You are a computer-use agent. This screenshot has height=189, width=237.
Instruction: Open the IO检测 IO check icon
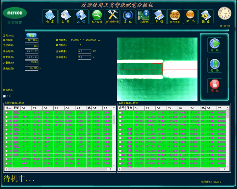click(144, 17)
